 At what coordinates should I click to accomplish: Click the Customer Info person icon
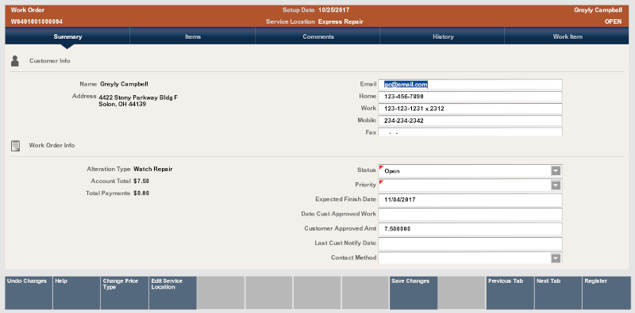[15, 61]
